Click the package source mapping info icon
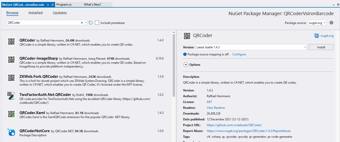Image resolution: width=340 pixels, height=142 pixels. (x=185, y=54)
